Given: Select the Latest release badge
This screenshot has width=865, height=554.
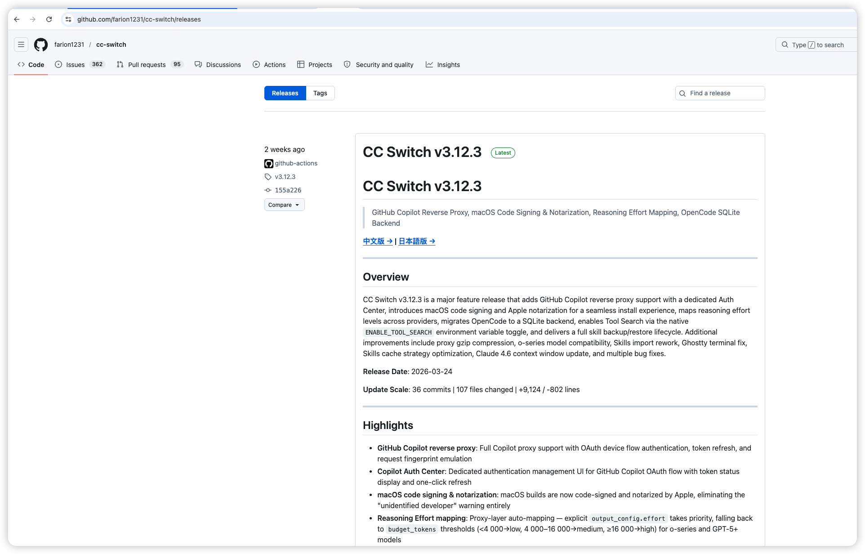Looking at the screenshot, I should click(503, 153).
